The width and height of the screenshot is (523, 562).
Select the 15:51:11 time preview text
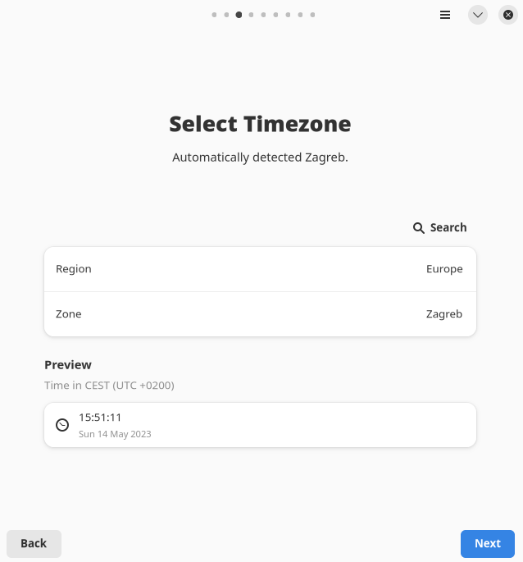[100, 418]
